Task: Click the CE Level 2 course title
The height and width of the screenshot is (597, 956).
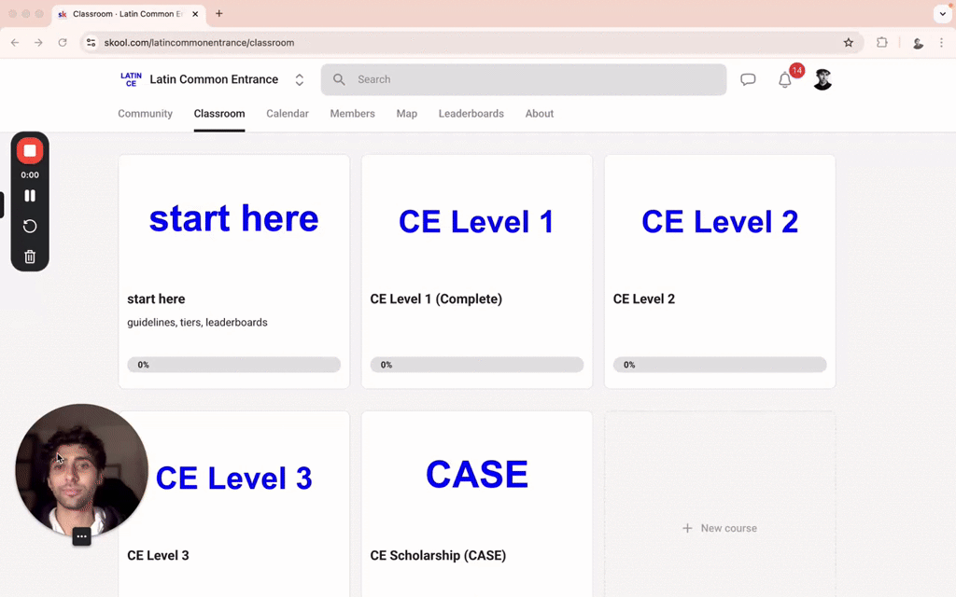Action: pos(644,299)
